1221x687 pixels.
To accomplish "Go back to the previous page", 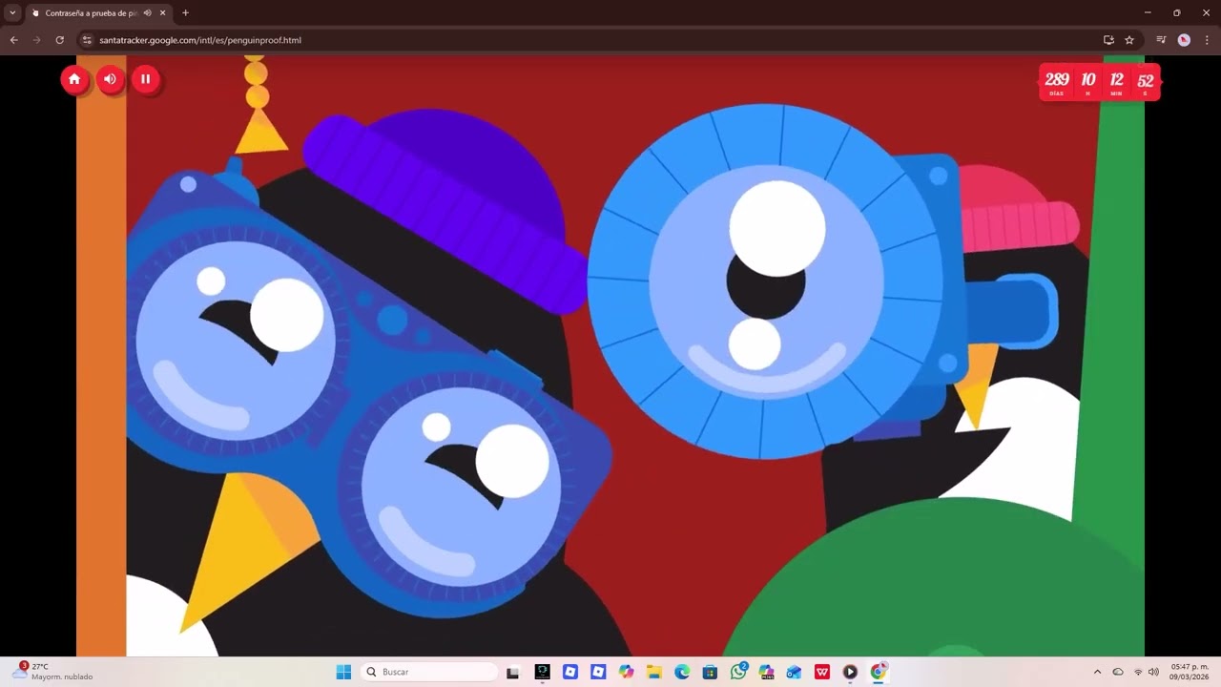I will (x=13, y=40).
